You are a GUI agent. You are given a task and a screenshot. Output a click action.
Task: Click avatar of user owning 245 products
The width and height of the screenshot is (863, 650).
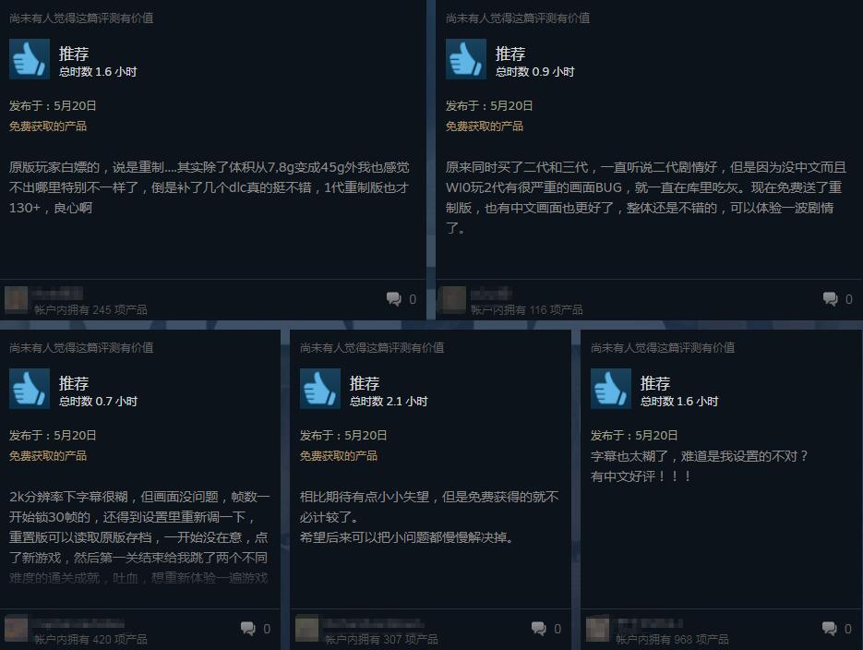click(x=16, y=299)
